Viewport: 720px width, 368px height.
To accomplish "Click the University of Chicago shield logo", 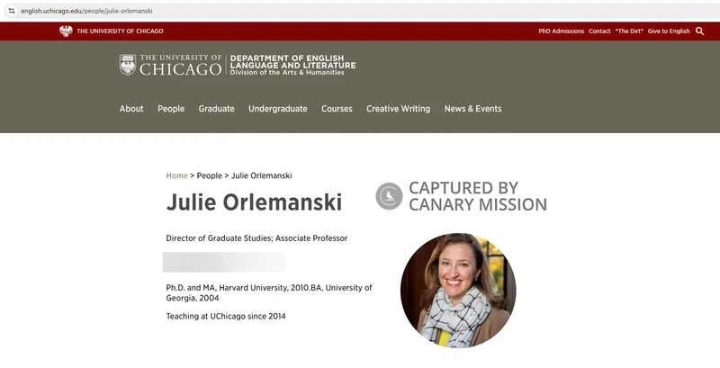I will click(128, 65).
